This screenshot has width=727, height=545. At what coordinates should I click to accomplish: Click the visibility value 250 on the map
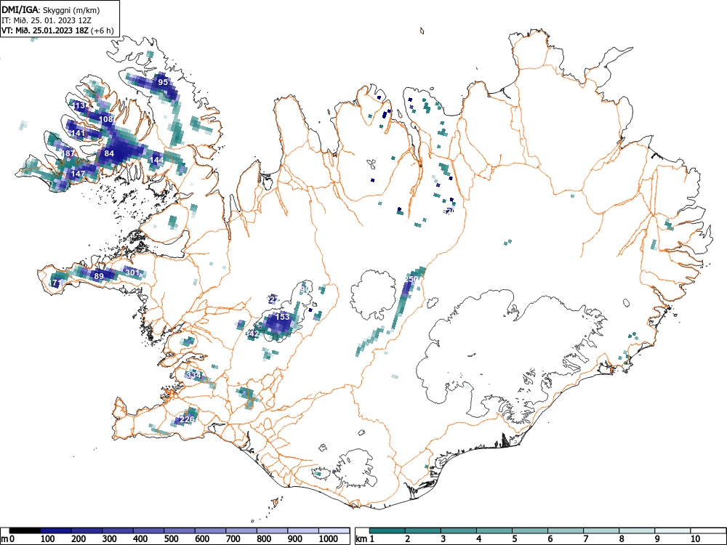[x=411, y=278]
